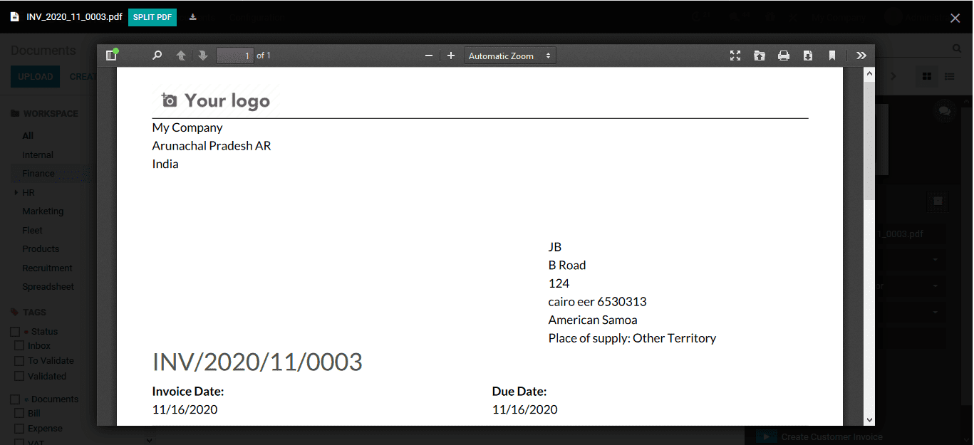Click Create Customer Invoice action
The width and height of the screenshot is (974, 445).
pyautogui.click(x=831, y=437)
